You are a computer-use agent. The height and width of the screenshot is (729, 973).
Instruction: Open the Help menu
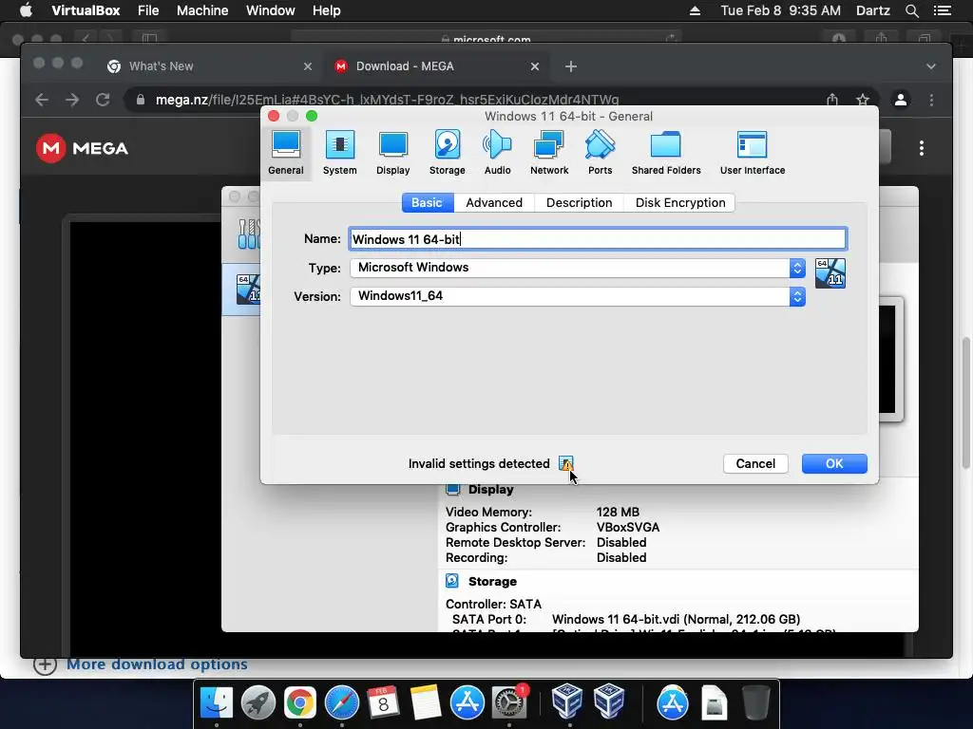tap(327, 10)
